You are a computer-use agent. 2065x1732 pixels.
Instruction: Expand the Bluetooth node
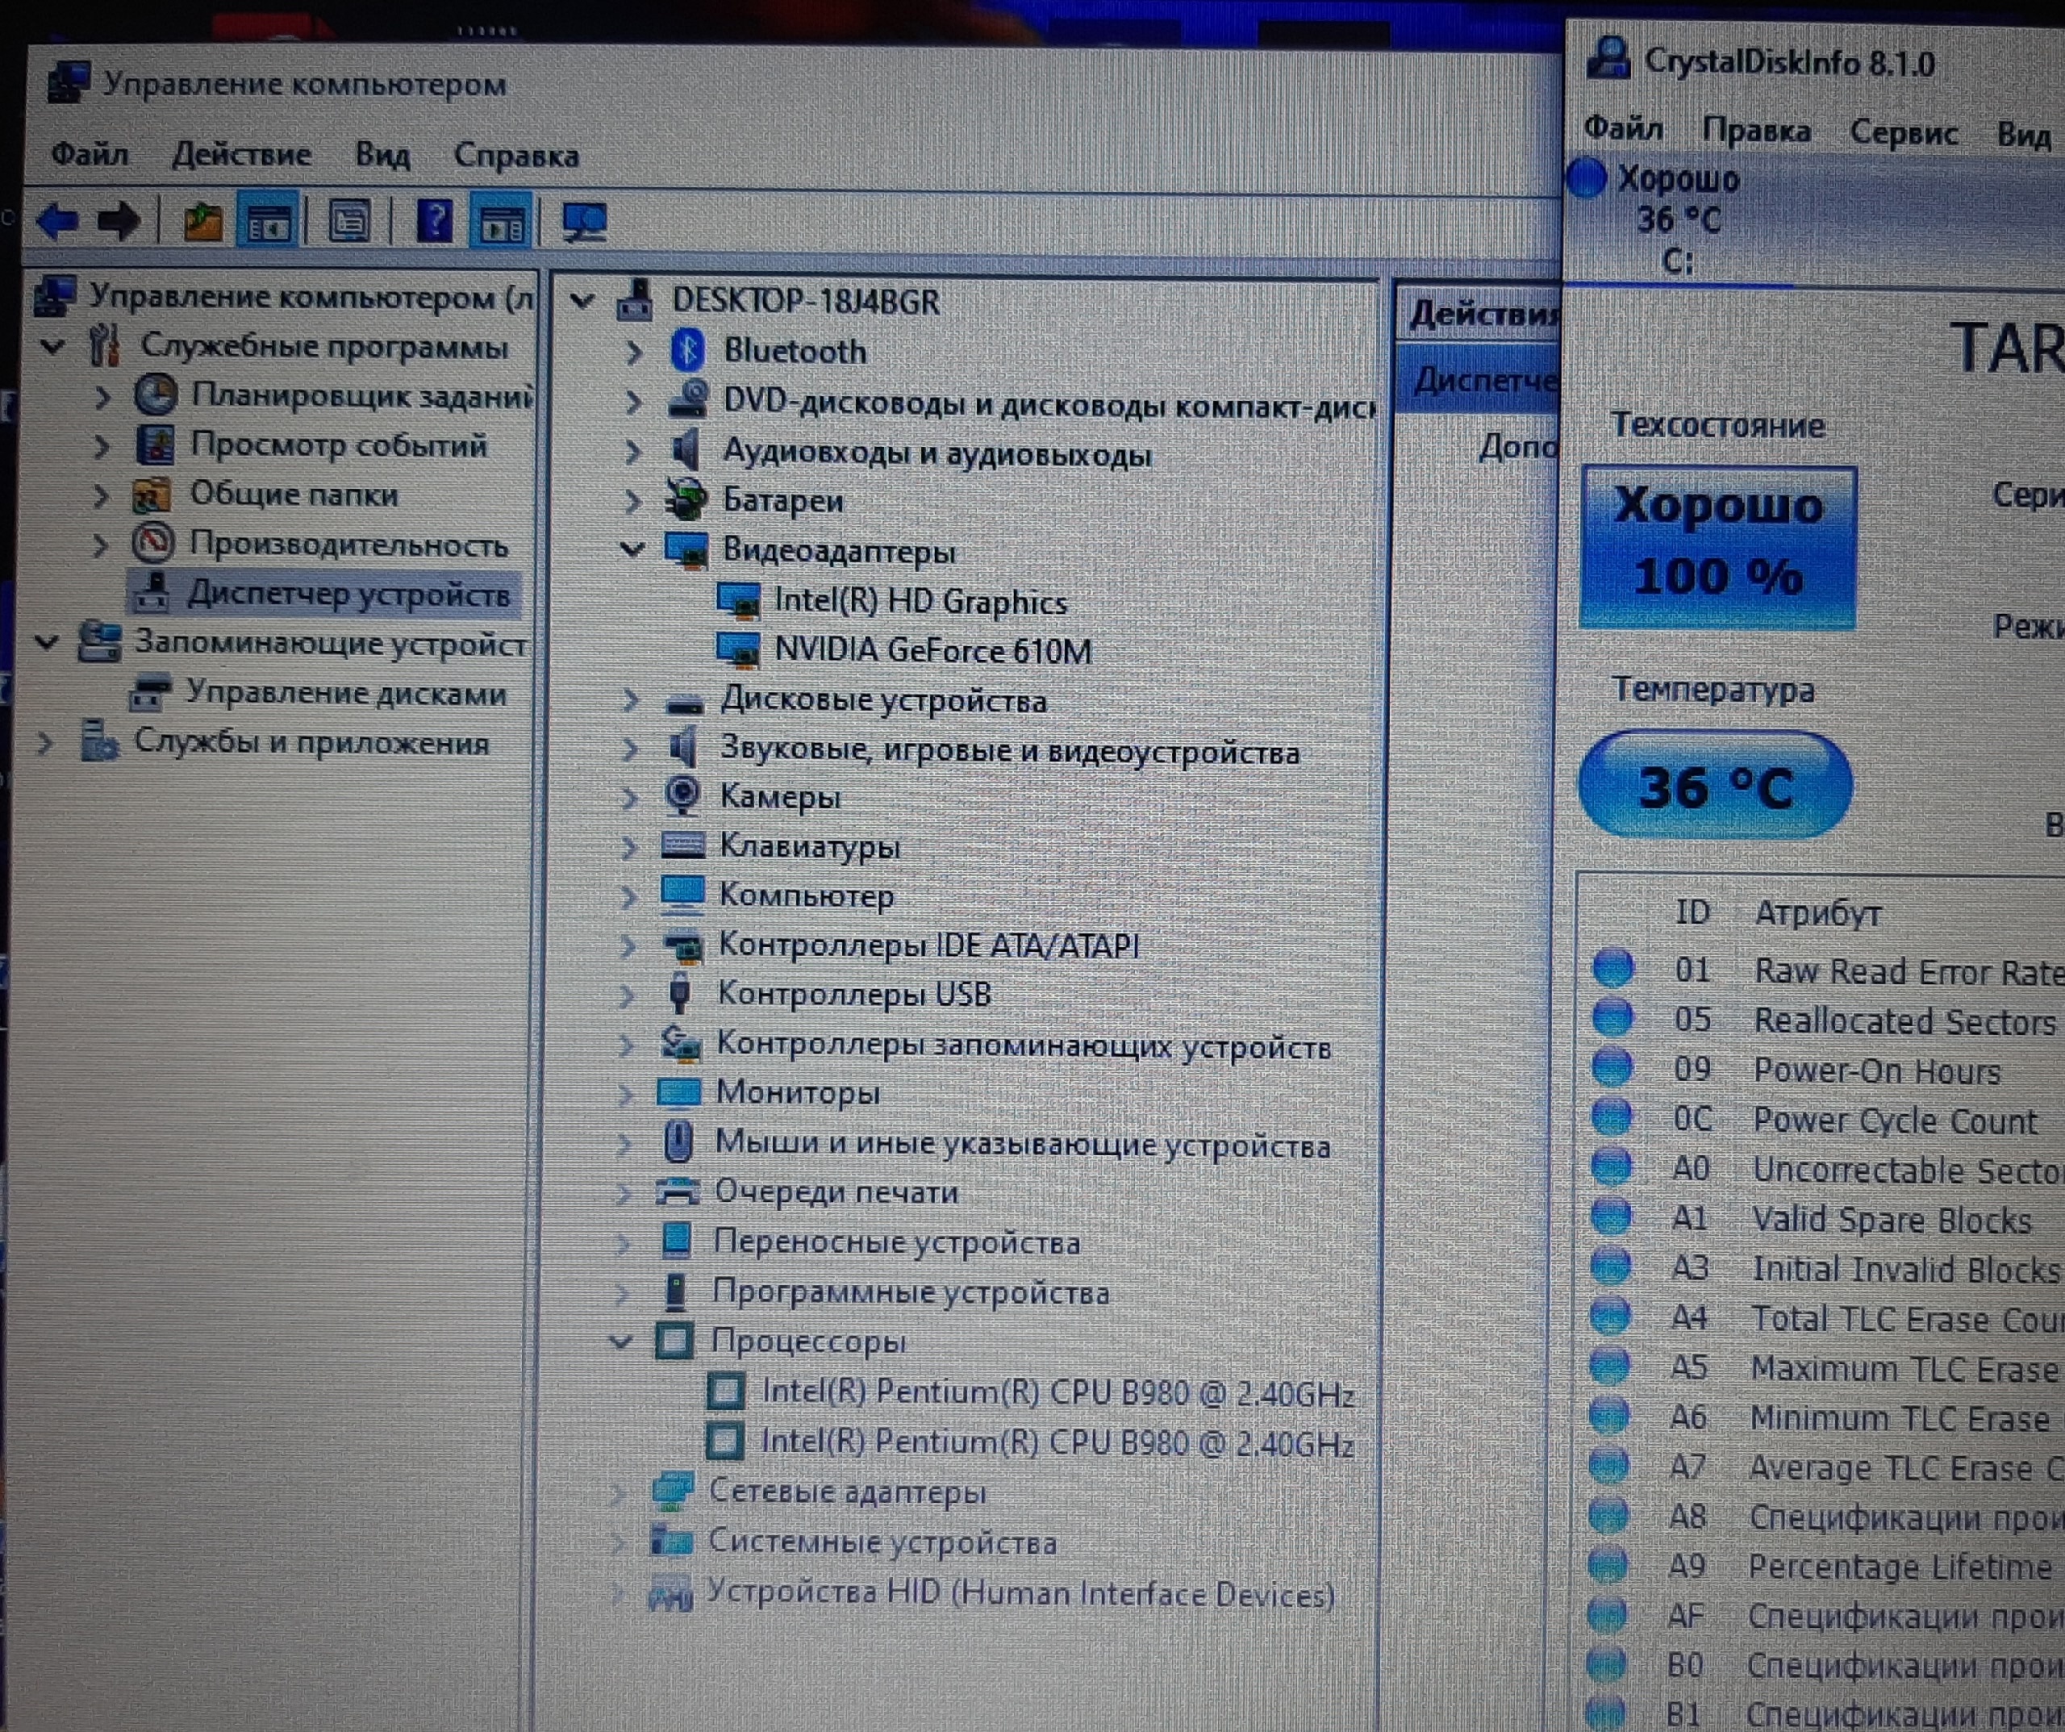tap(634, 352)
